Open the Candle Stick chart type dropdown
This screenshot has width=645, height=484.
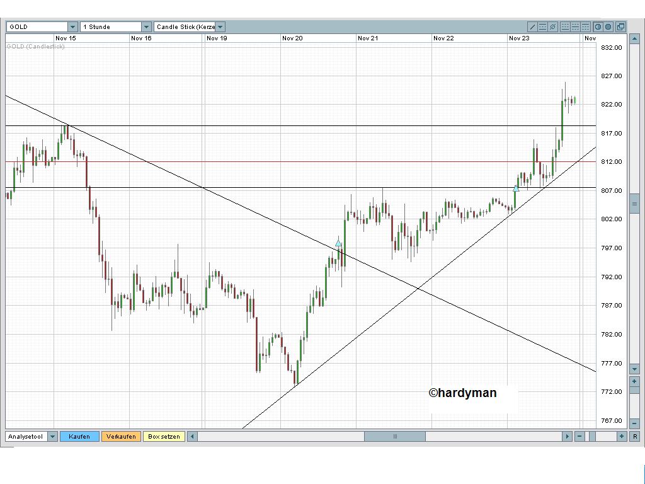tap(220, 27)
